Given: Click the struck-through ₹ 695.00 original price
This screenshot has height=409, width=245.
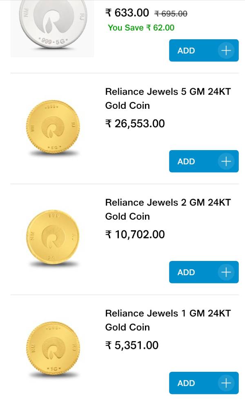Looking at the screenshot, I should 171,13.
